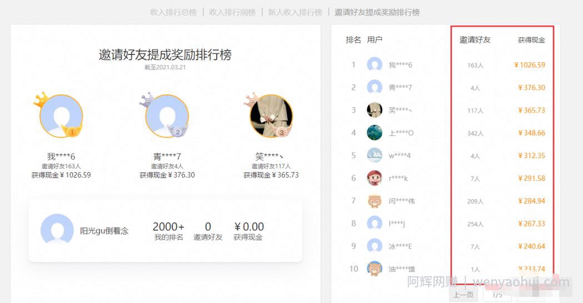583x303 pixels.
Task: Click the 截至2021.03.21 date text
Action: 165,67
